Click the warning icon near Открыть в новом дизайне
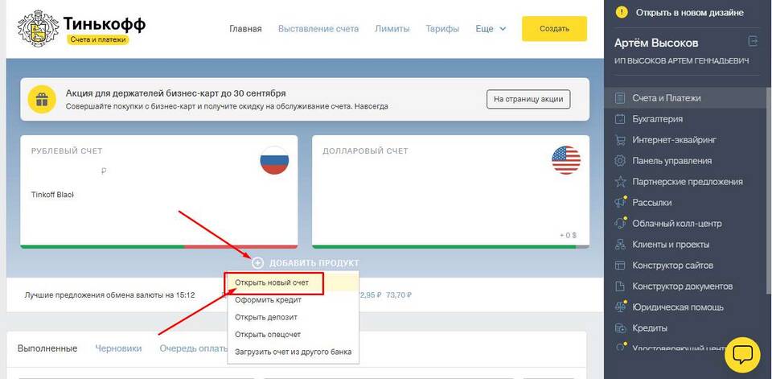The height and width of the screenshot is (379, 772). click(x=622, y=12)
